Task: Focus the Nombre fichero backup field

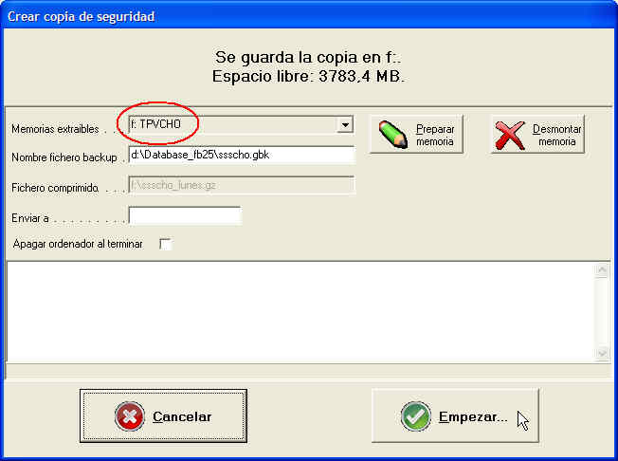Action: 242,155
